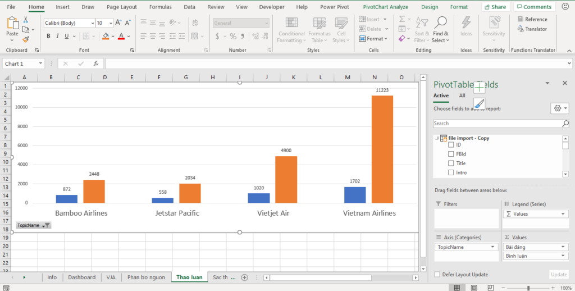Open the Name Box dropdown
575x291 pixels.
(40, 63)
